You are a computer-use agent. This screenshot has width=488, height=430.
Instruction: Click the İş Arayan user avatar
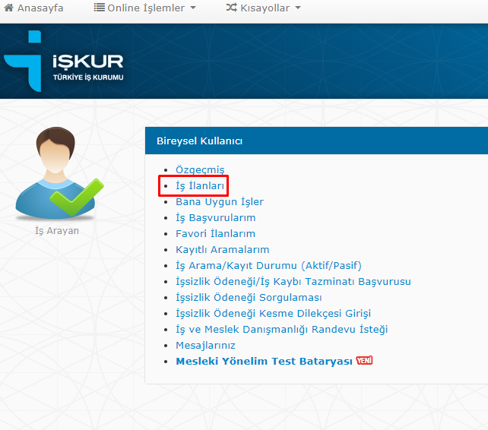click(55, 172)
